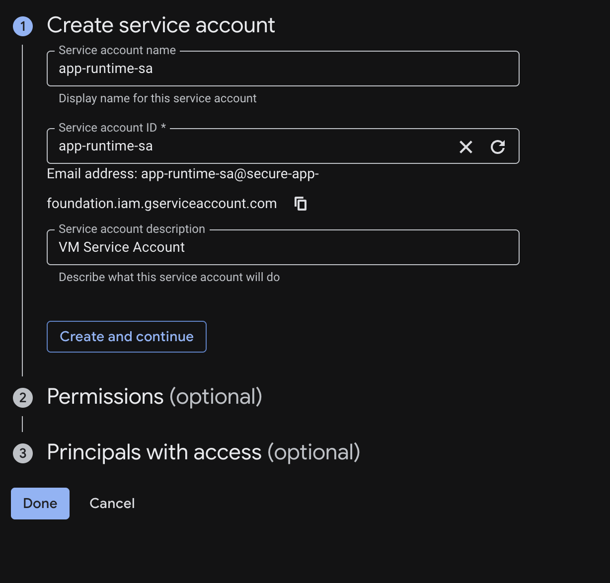Expand the Principals with access section

coord(203,452)
